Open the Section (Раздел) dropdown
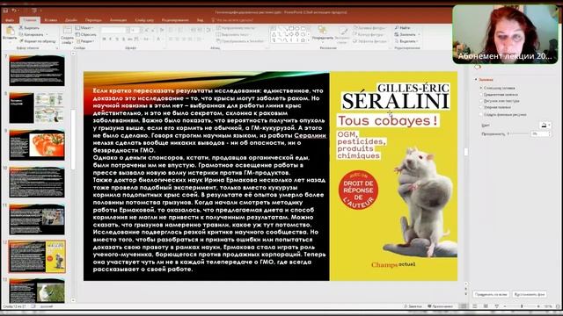Viewport: 563px width, 316px height. pos(85,41)
